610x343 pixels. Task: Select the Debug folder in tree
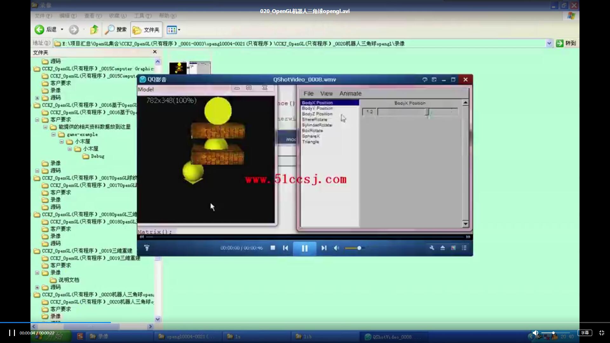tap(93, 156)
